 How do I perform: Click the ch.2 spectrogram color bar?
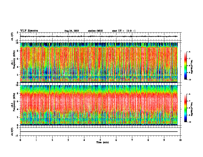tap(185, 108)
